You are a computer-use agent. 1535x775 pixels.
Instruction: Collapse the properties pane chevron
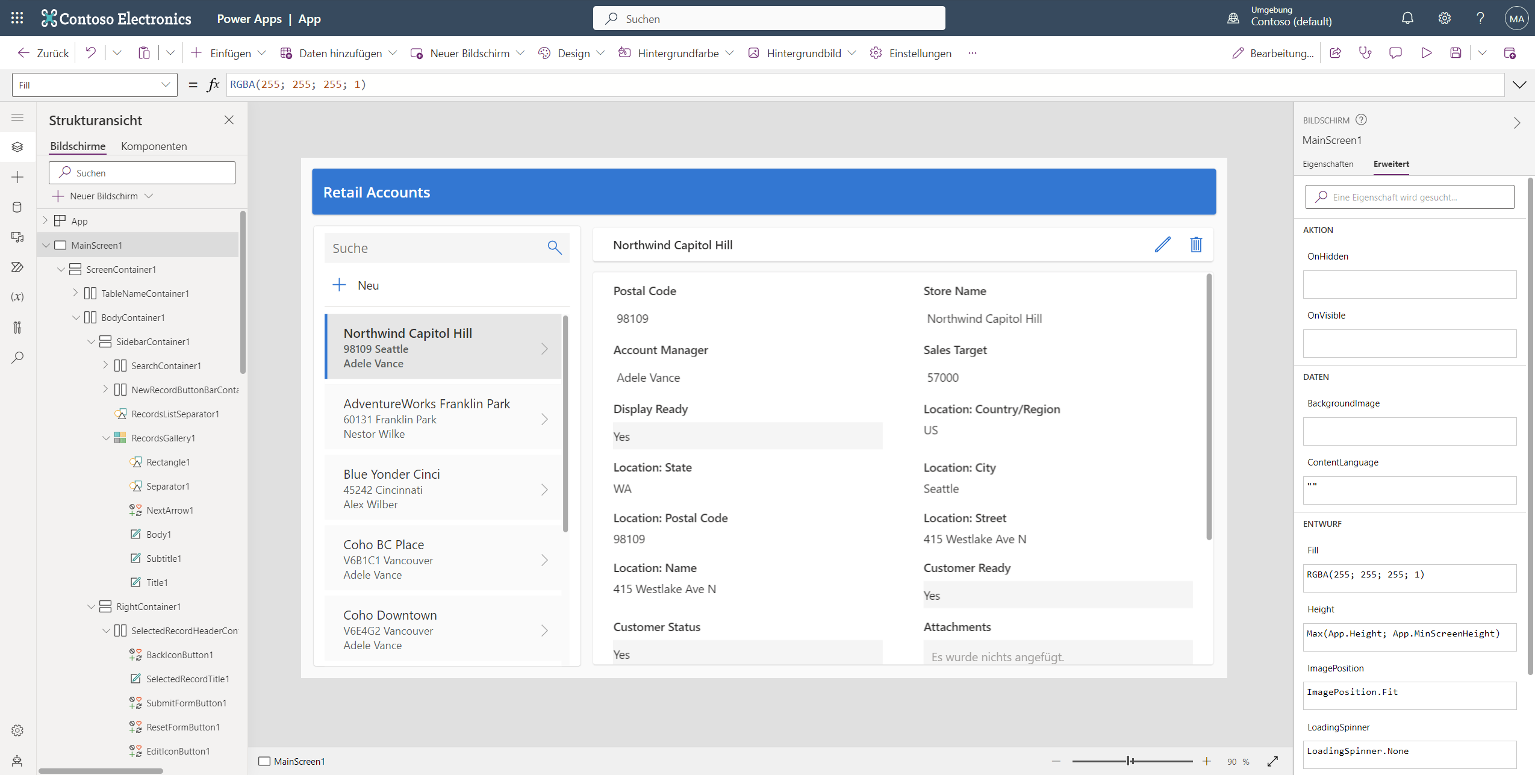(x=1517, y=123)
